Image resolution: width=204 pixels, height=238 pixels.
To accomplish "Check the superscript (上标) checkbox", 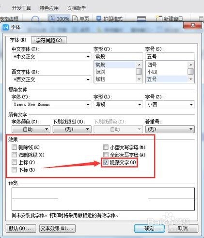I will pyautogui.click(x=14, y=162).
